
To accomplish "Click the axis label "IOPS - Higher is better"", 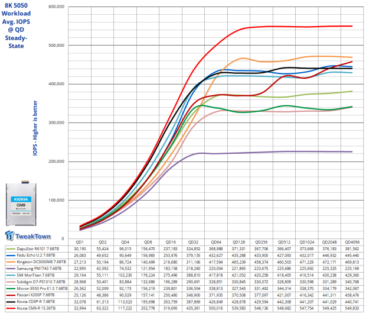I will [x=35, y=128].
